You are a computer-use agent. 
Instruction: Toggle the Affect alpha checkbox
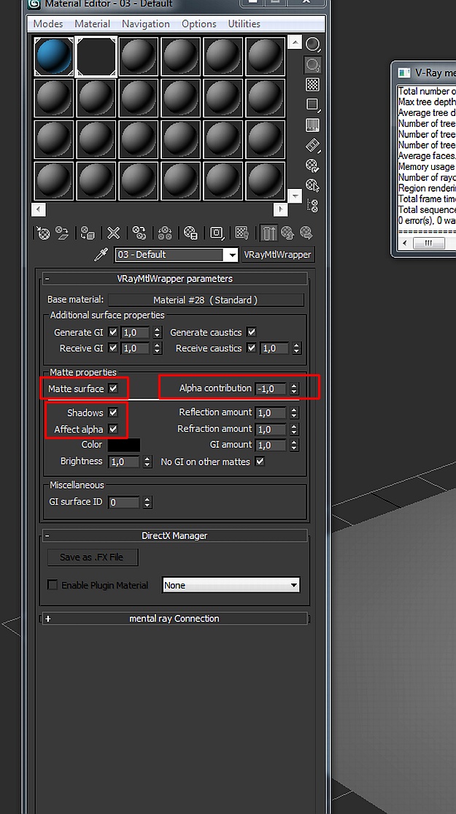pos(113,429)
